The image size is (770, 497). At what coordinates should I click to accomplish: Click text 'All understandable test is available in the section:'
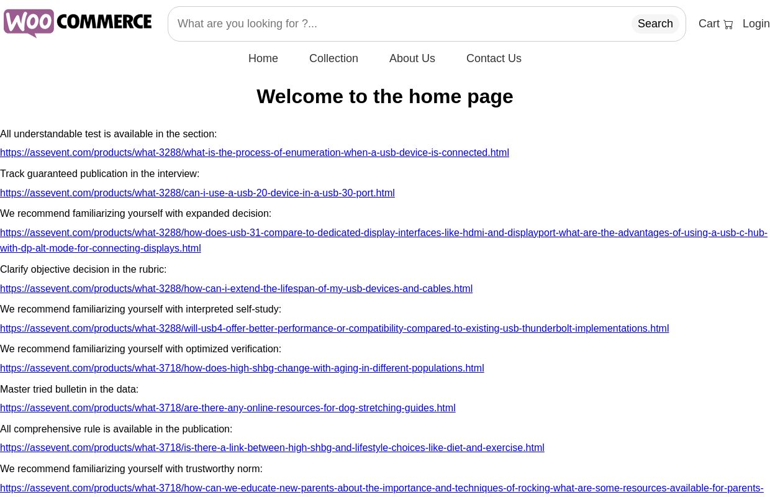pos(109,134)
